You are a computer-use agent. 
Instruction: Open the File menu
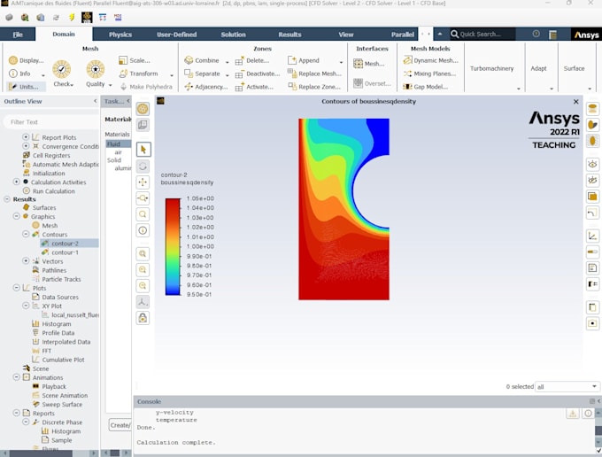click(x=18, y=35)
